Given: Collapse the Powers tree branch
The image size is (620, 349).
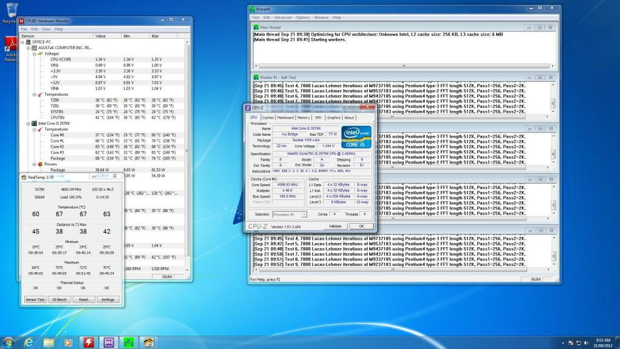Looking at the screenshot, I should click(35, 164).
